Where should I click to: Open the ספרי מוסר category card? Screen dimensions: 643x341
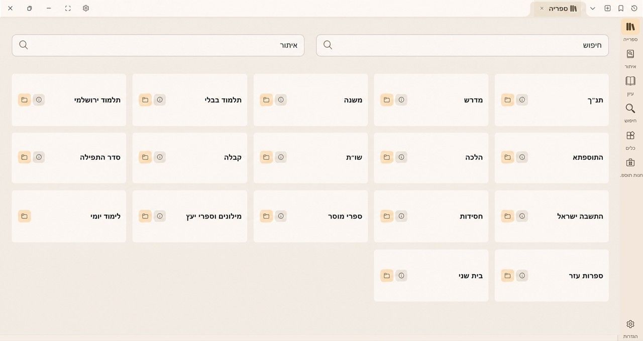coord(310,217)
